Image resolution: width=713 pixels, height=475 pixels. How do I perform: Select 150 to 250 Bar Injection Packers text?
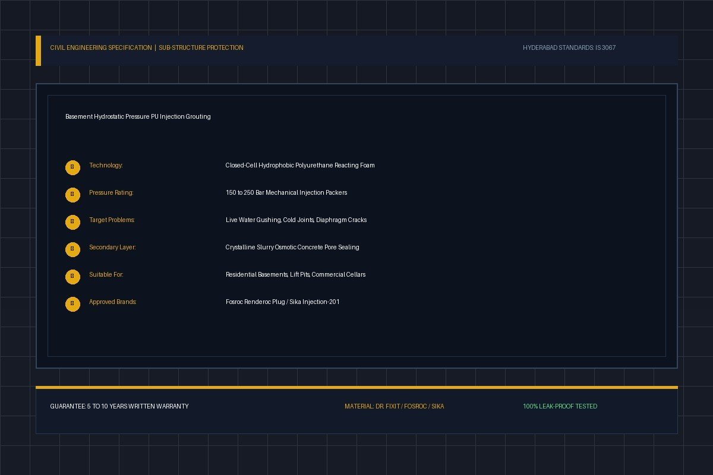286,193
